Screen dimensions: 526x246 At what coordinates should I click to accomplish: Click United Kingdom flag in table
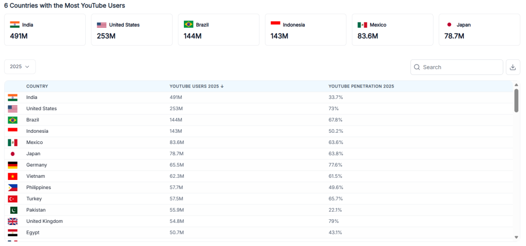tap(12, 221)
